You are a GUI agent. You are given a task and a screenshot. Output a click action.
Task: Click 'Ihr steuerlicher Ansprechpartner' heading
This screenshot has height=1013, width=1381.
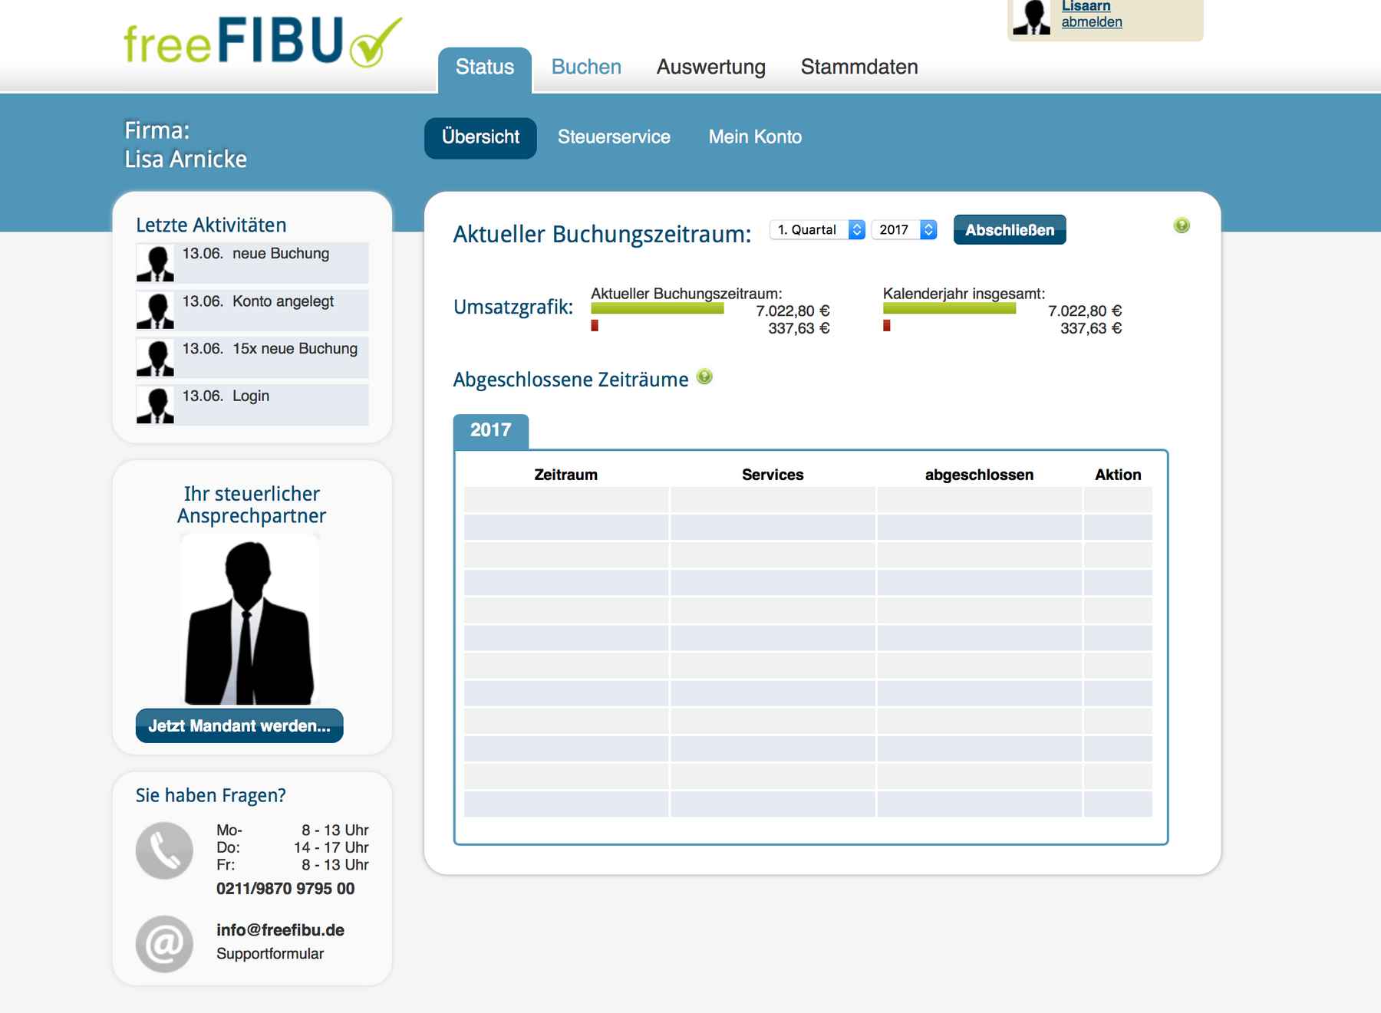pos(252,505)
